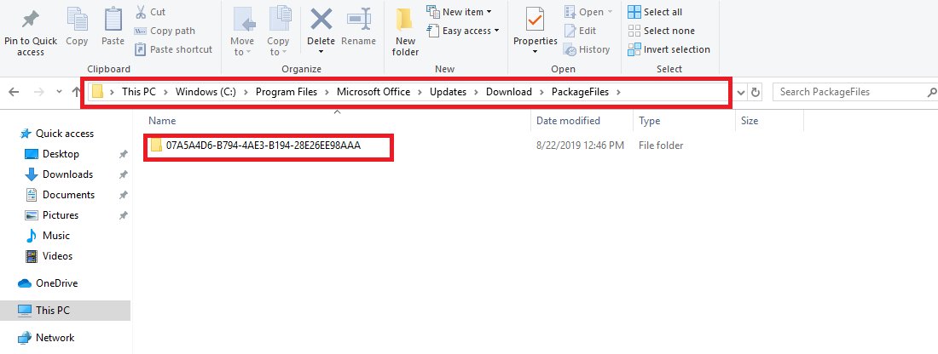Expand the Easy access dropdown
The height and width of the screenshot is (354, 938).
[x=462, y=31]
